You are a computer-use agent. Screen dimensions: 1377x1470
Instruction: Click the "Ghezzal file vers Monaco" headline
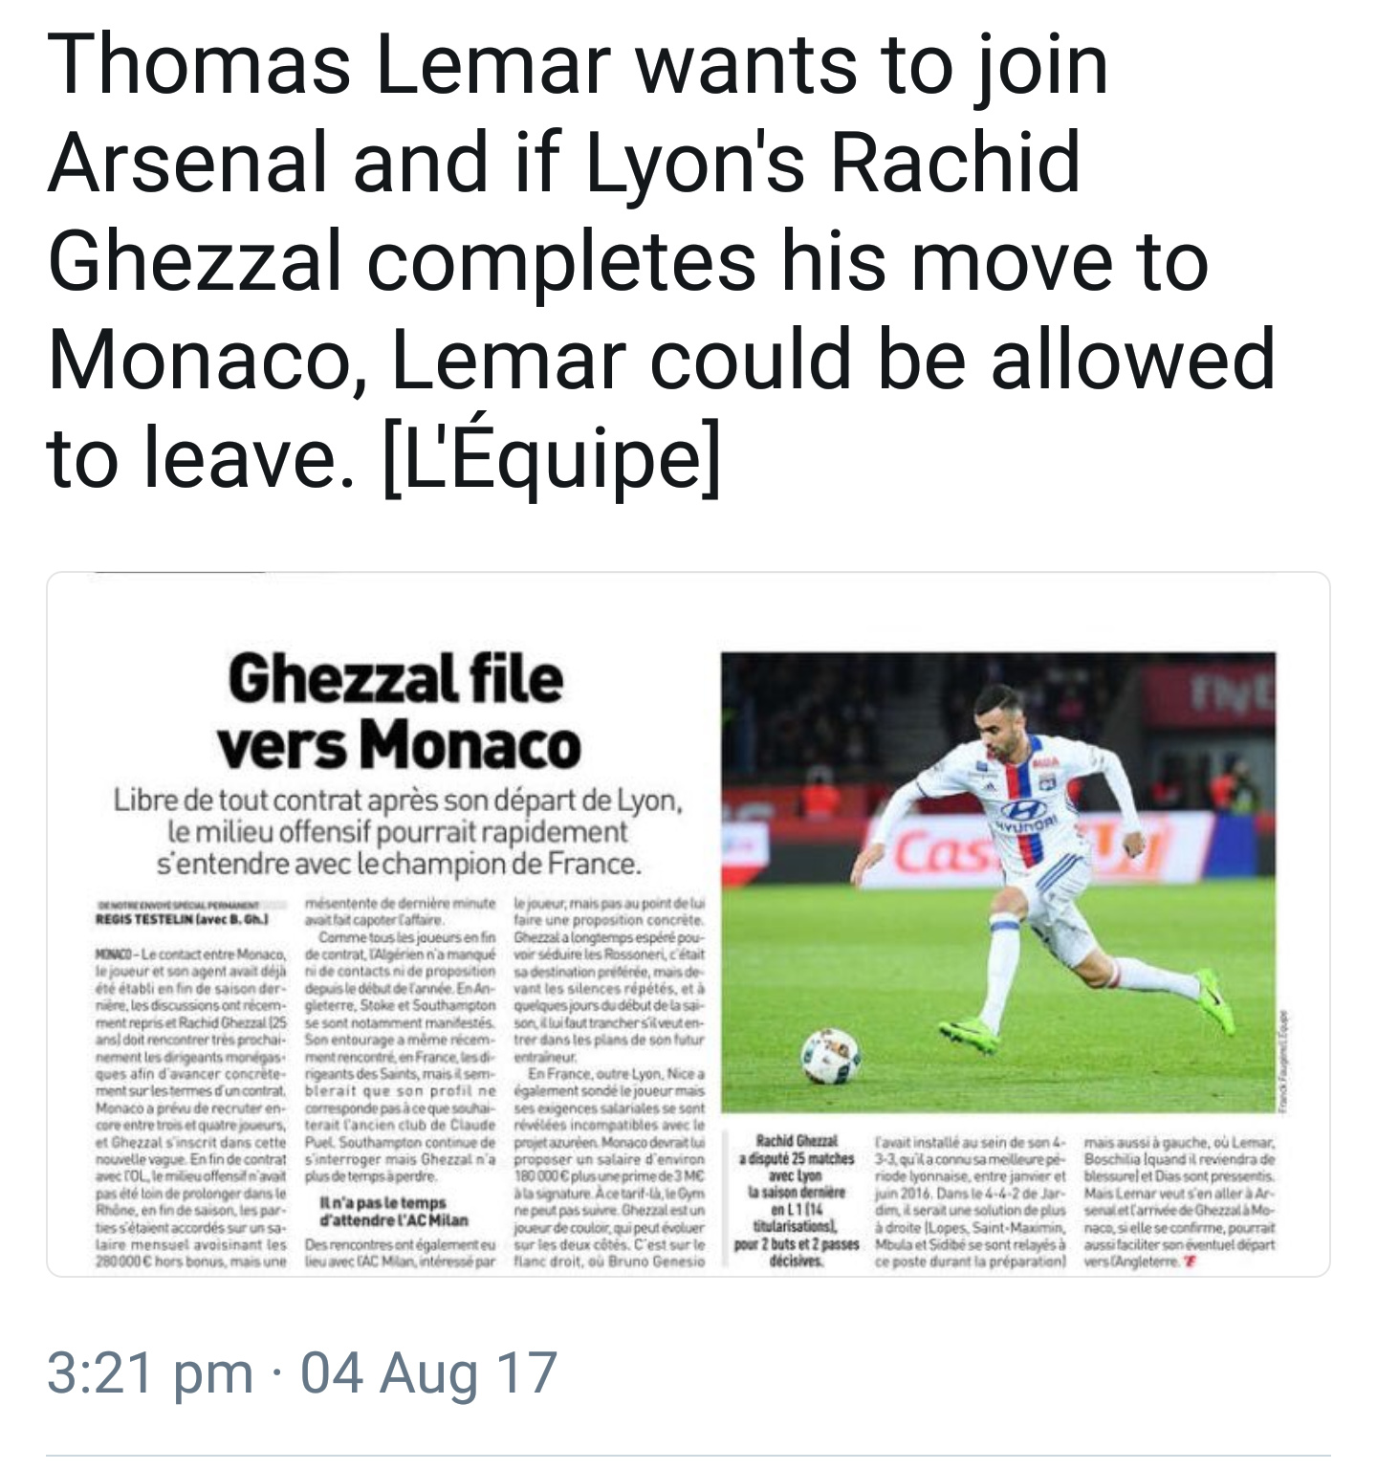(396, 713)
